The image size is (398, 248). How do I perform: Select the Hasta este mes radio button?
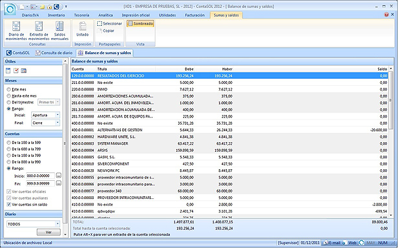click(x=8, y=96)
